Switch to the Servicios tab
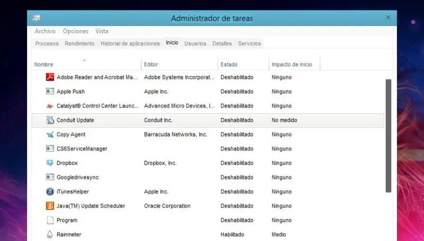424x241 pixels. (x=249, y=43)
